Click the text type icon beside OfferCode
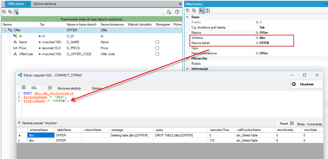The image size is (328, 159). (15, 54)
